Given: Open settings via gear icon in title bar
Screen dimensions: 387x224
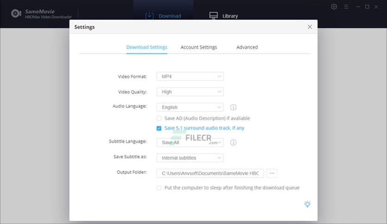Looking at the screenshot, I should [x=334, y=6].
